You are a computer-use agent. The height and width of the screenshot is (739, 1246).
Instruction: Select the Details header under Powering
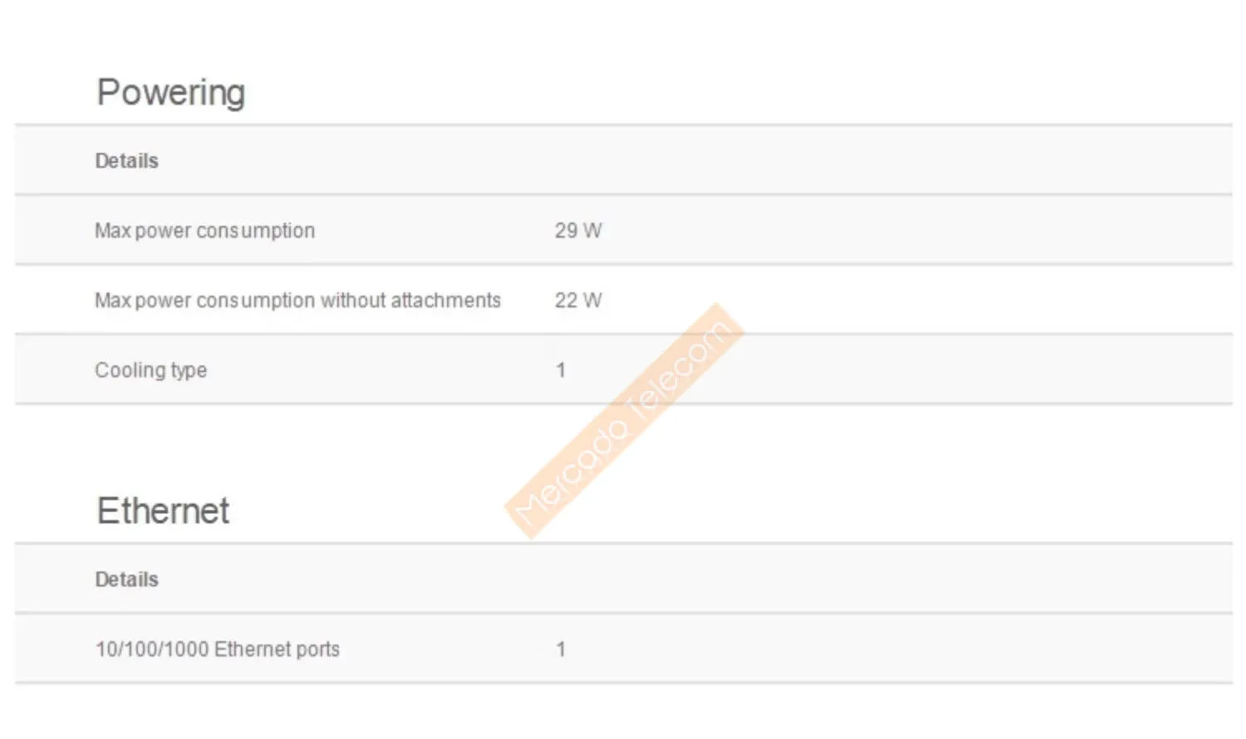126,161
